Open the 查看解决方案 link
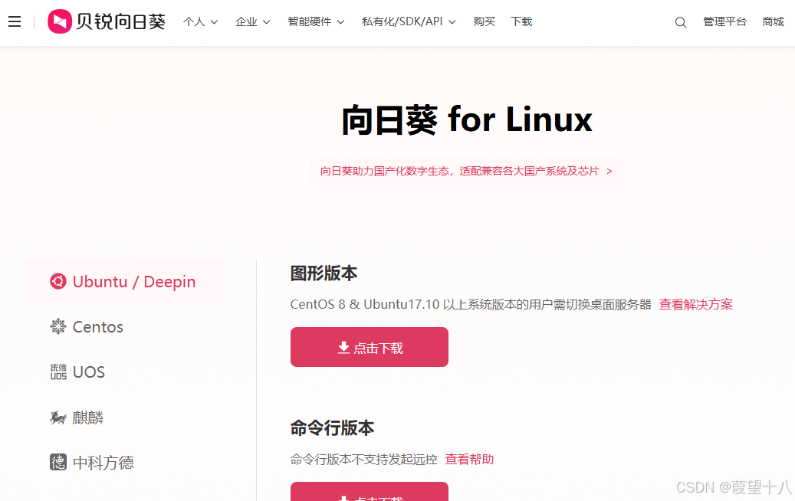The height and width of the screenshot is (501, 795). [x=695, y=304]
